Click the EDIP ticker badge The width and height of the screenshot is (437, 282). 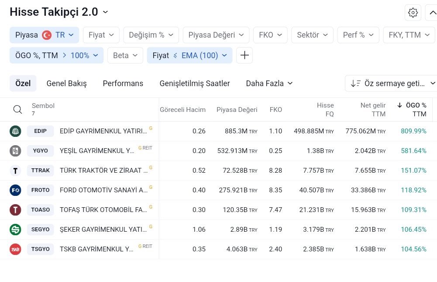(x=41, y=131)
